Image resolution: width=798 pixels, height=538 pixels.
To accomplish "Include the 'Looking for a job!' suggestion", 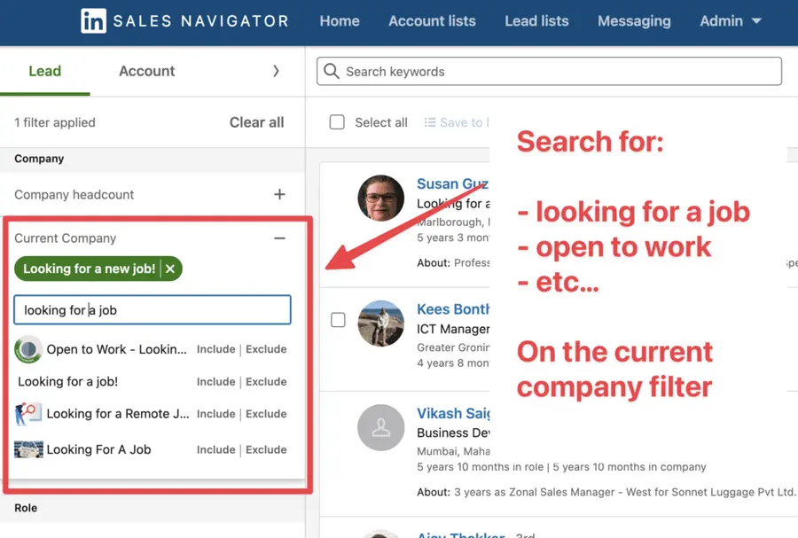I will pos(215,381).
